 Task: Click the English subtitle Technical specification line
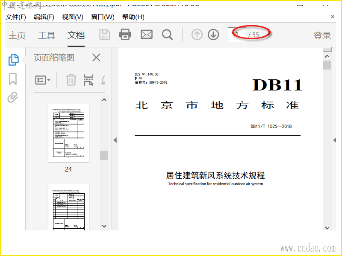click(215, 184)
